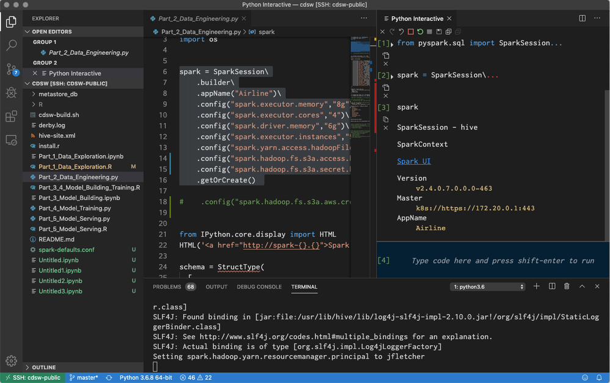Expand all cell inputs icon
Viewport: 610px width, 383px height.
[448, 32]
